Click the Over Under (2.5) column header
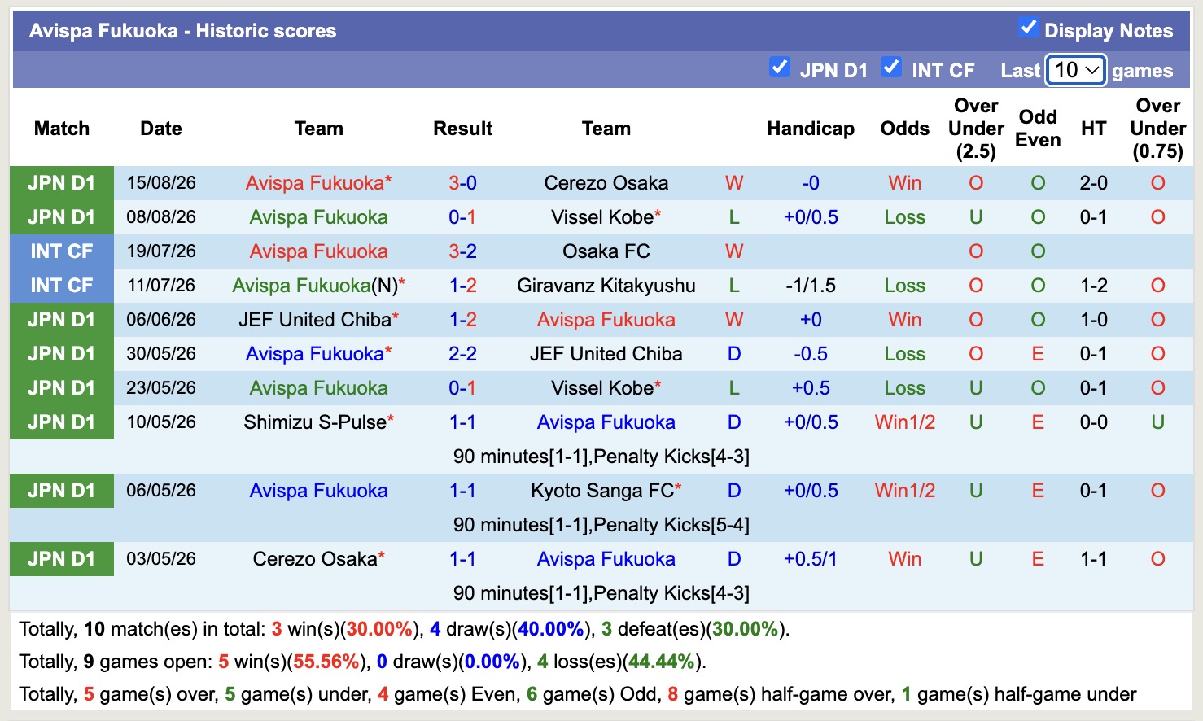 click(976, 129)
